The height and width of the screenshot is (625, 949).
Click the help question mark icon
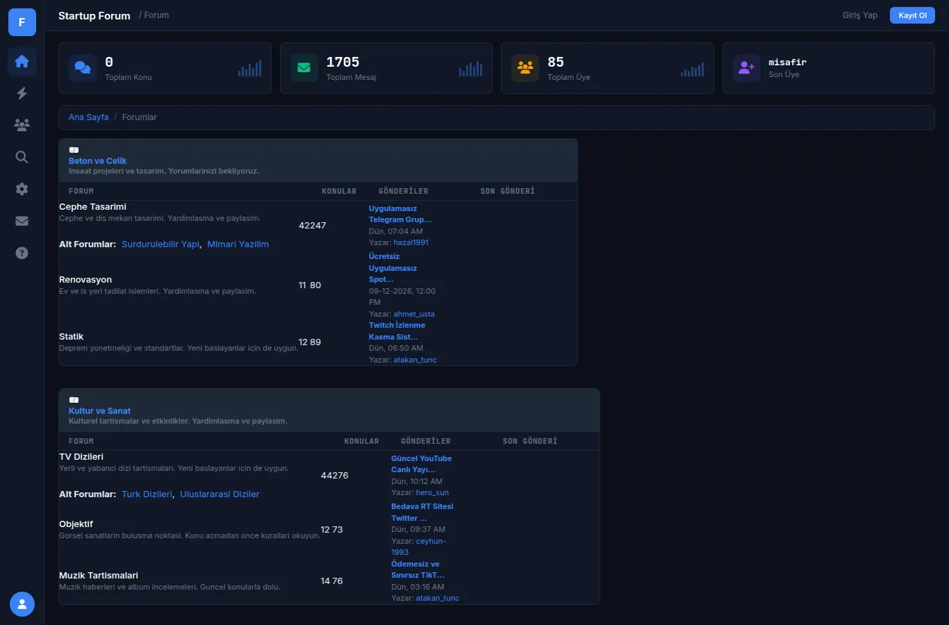22,253
